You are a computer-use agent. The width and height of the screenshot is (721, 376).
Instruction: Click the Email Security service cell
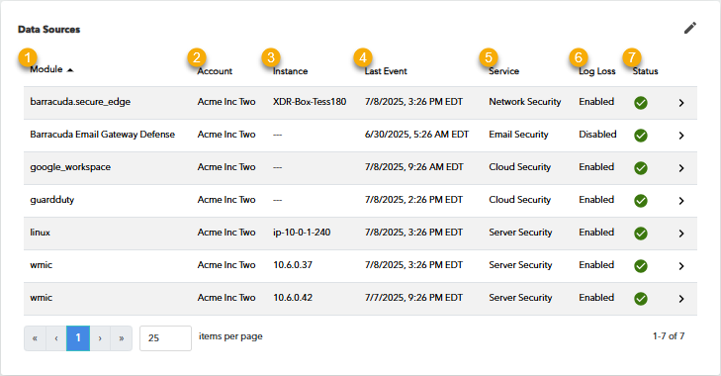point(518,135)
